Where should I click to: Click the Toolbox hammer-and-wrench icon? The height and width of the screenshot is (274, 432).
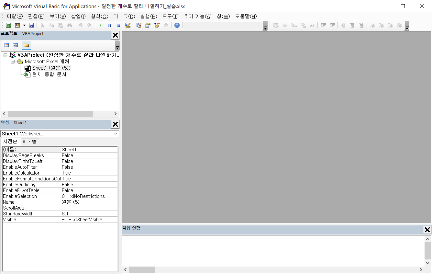pyautogui.click(x=166, y=25)
